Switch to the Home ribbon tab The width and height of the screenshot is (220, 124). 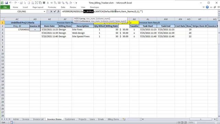coord(15,7)
